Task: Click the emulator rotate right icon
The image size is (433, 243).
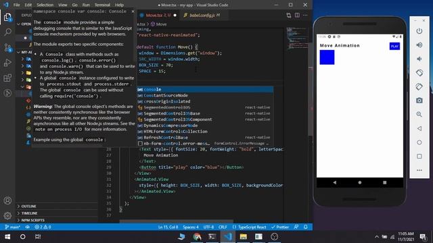Action: point(419,86)
